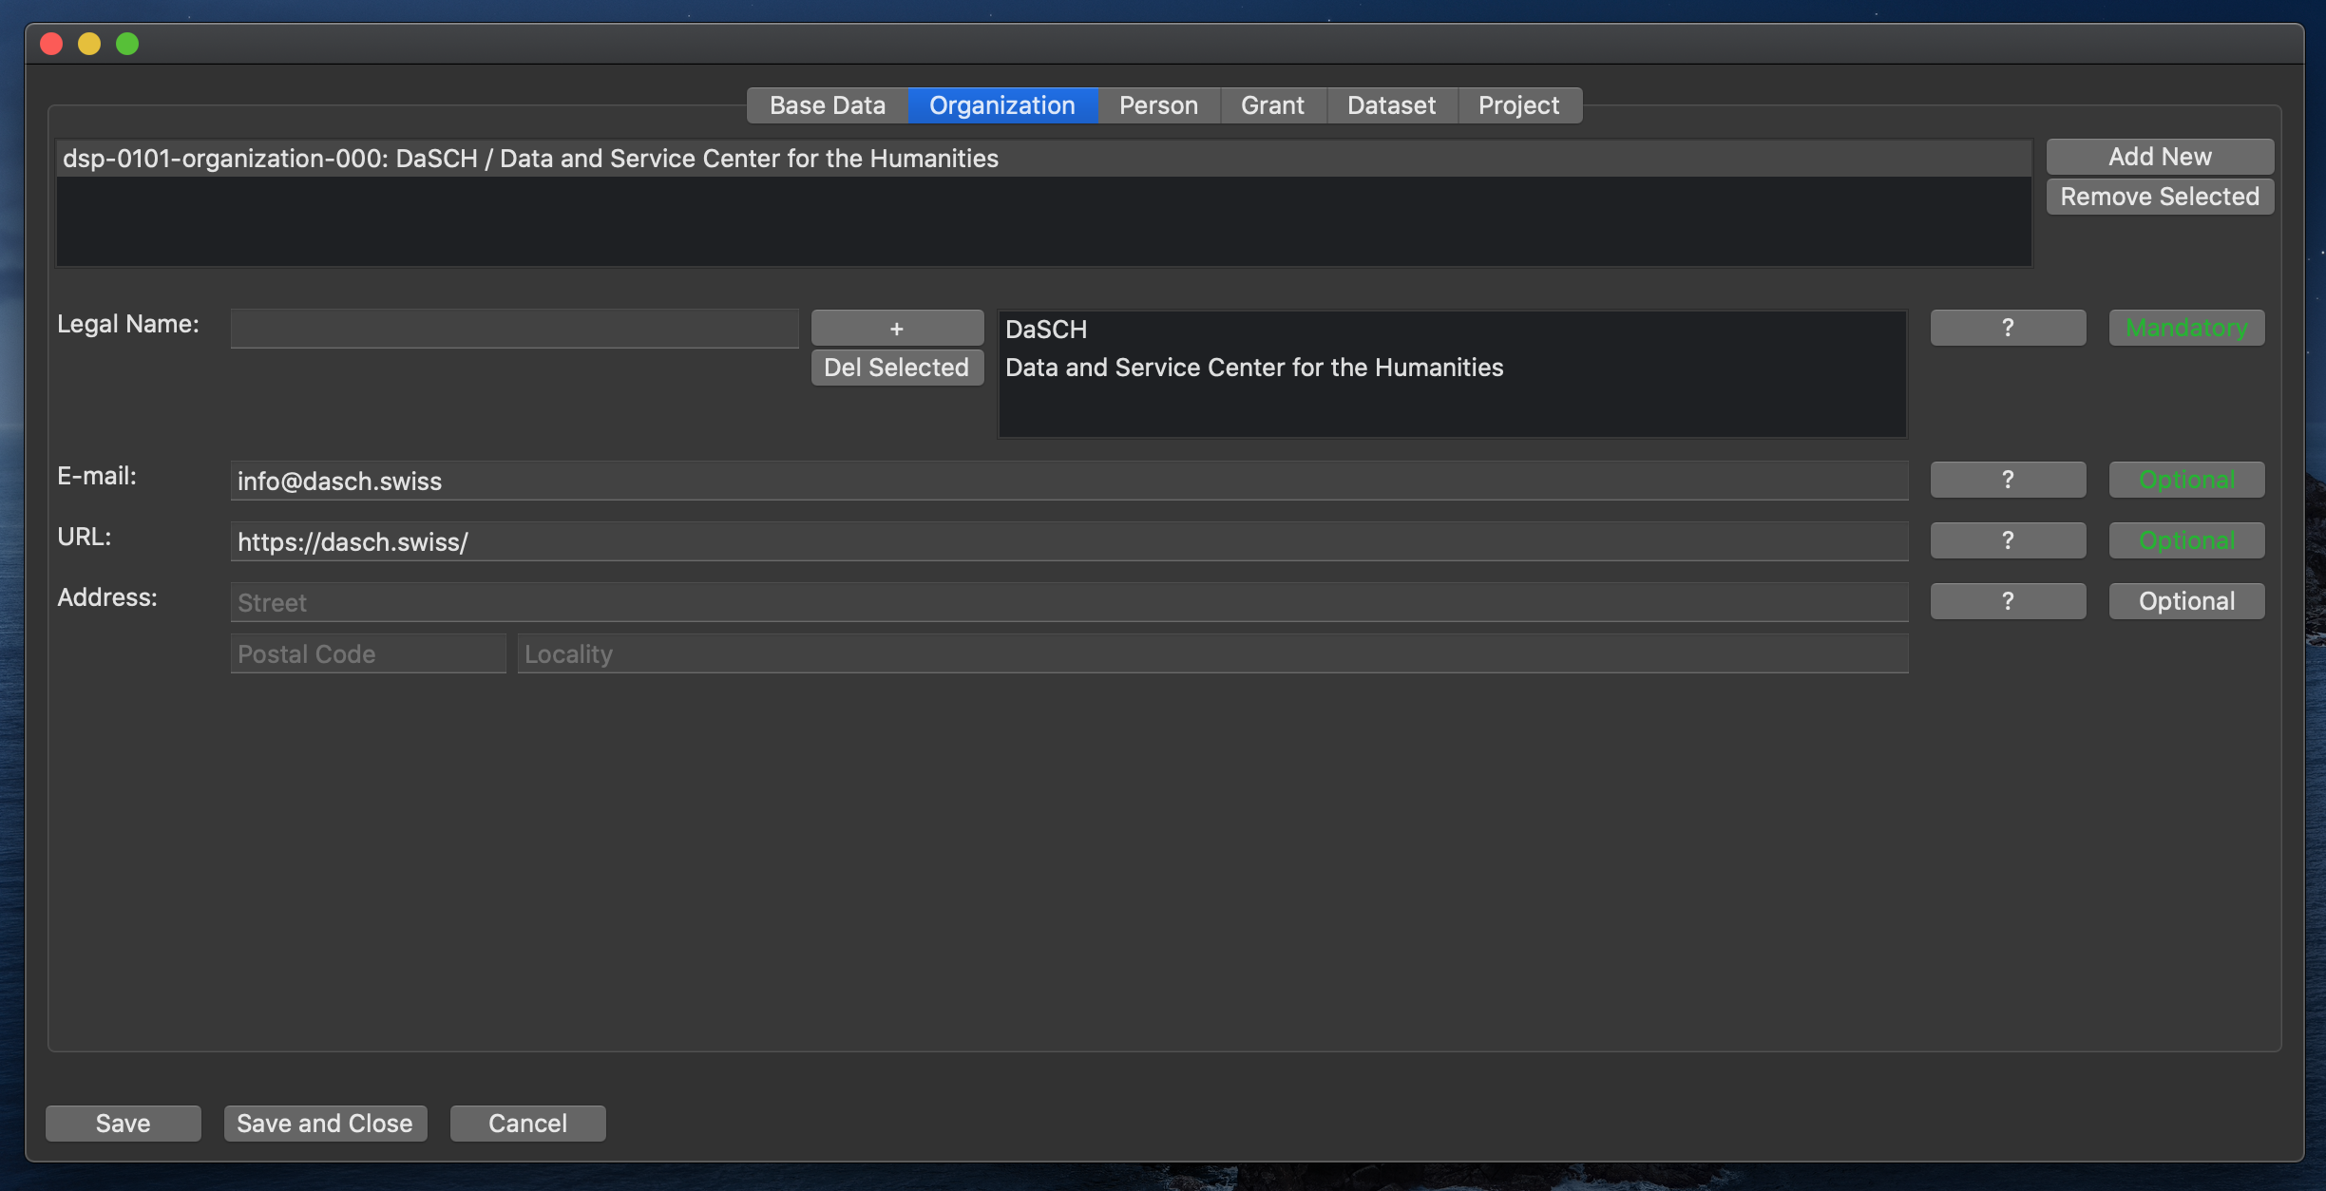This screenshot has height=1191, width=2326.
Task: Click the Legal Name help icon
Action: pyautogui.click(x=2009, y=327)
